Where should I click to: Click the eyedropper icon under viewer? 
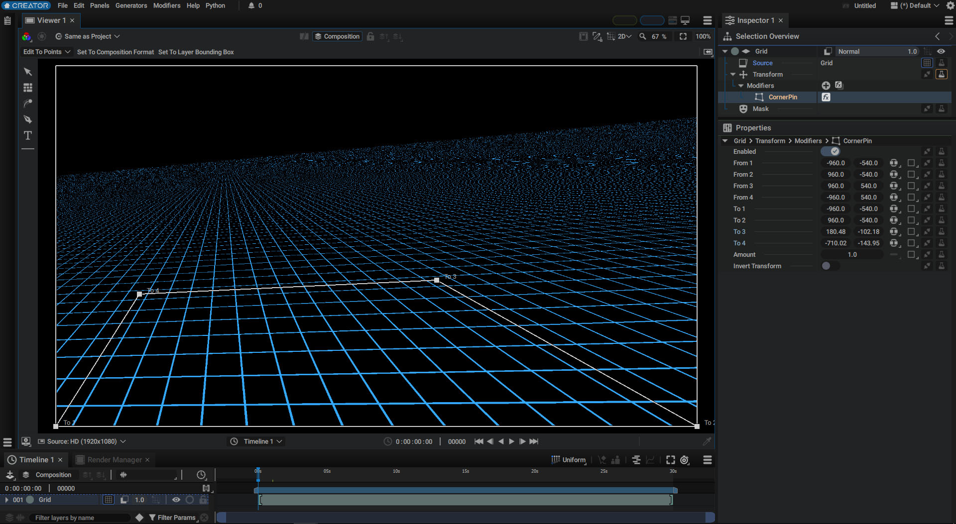coord(707,441)
